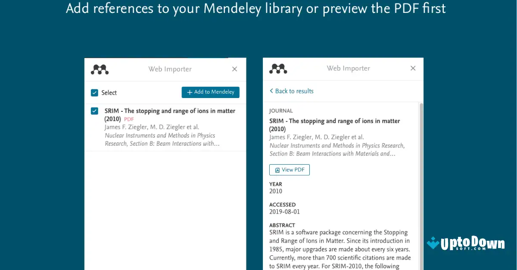517x270 pixels.
Task: Click the Add to Mendeley button
Action: 210,92
